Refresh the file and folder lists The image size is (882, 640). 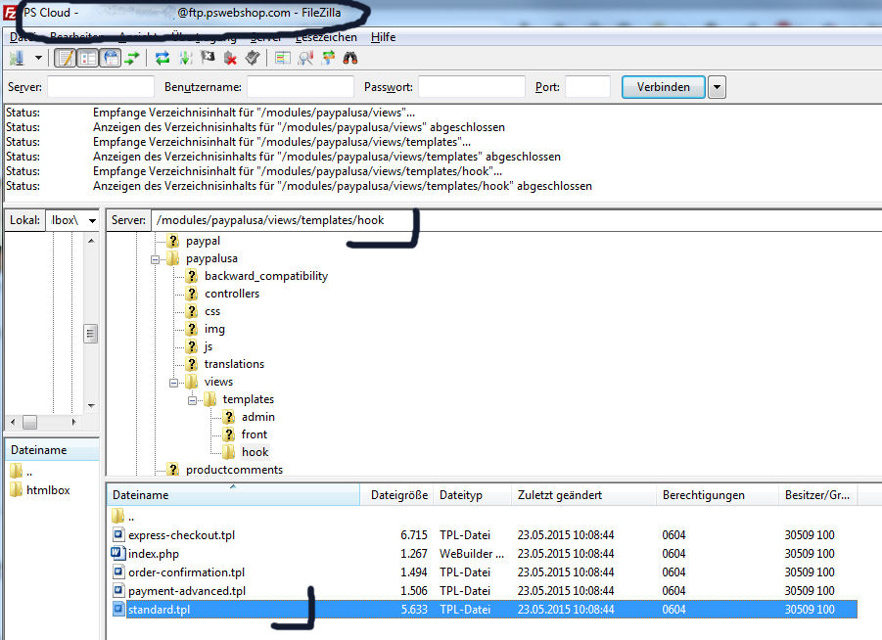click(162, 58)
